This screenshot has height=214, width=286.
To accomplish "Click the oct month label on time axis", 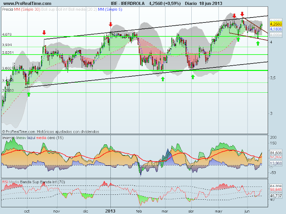I will click(x=27, y=211).
